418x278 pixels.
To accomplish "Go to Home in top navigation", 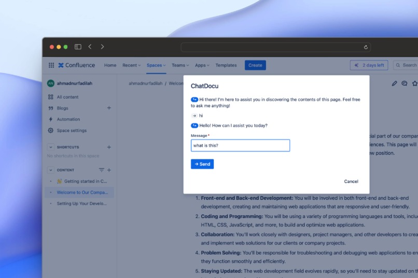I will [110, 65].
